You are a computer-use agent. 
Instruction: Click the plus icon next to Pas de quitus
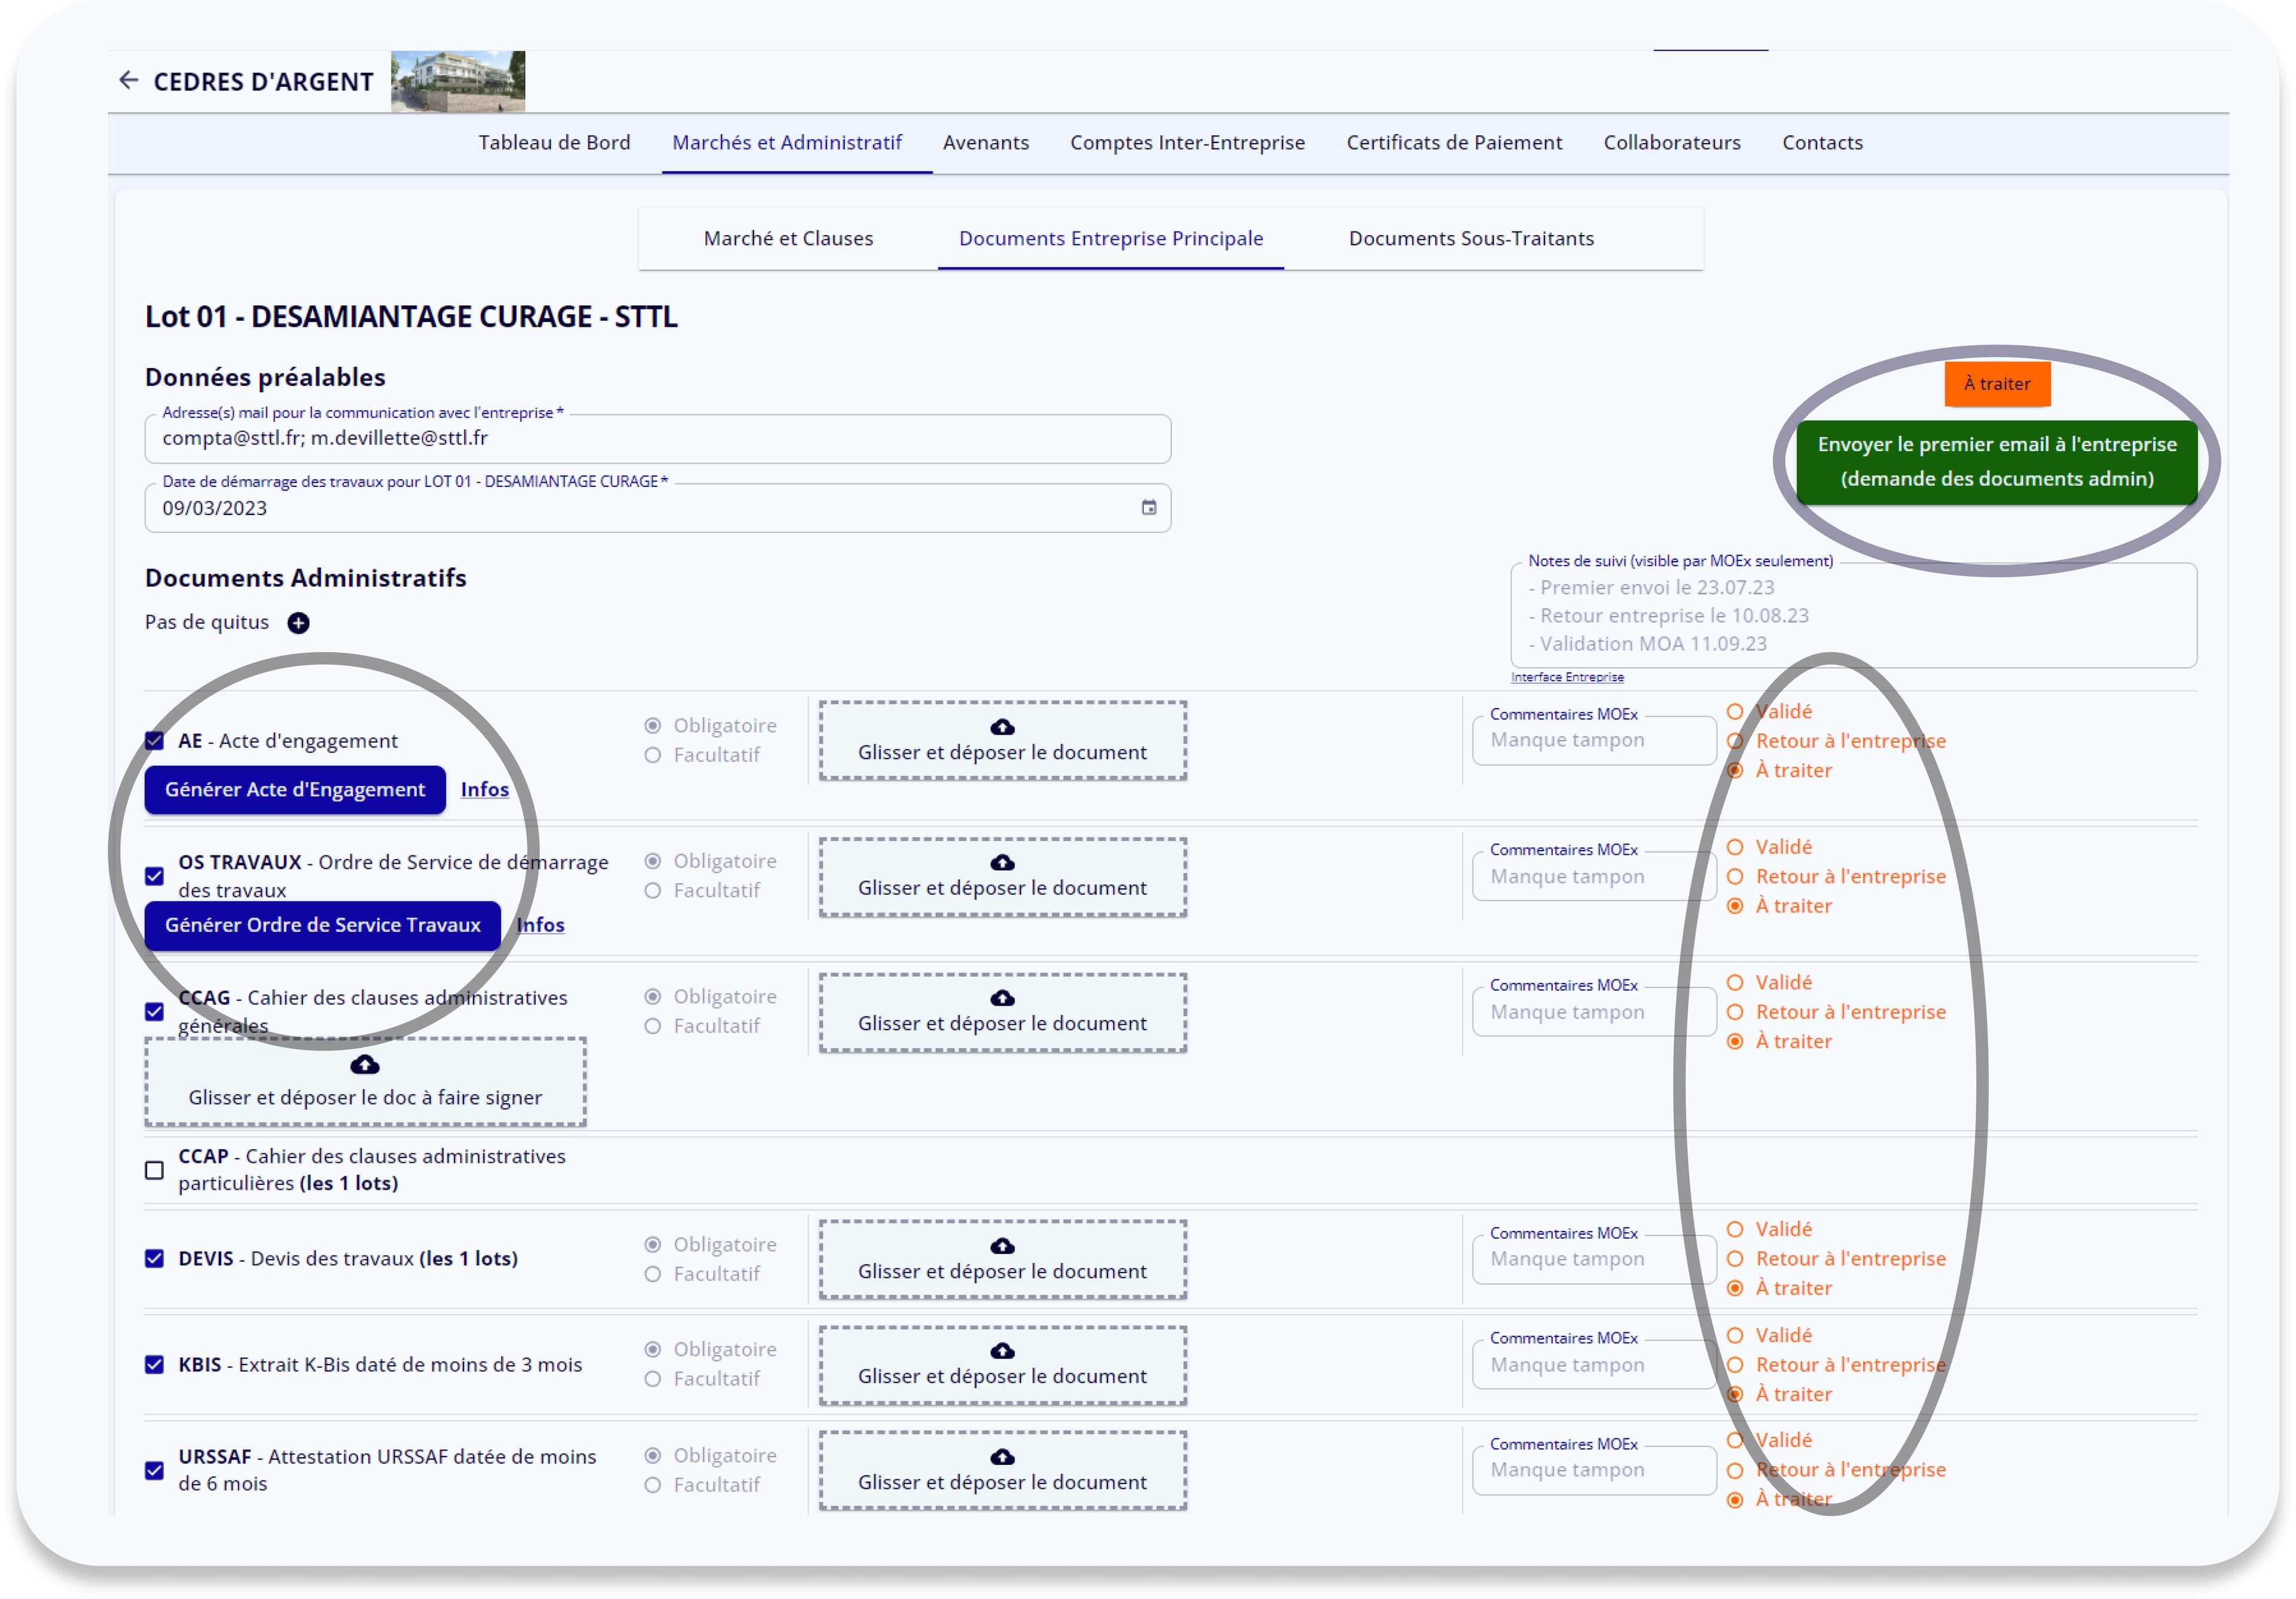(298, 622)
